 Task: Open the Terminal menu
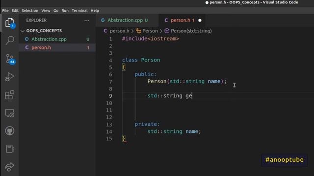click(x=79, y=11)
